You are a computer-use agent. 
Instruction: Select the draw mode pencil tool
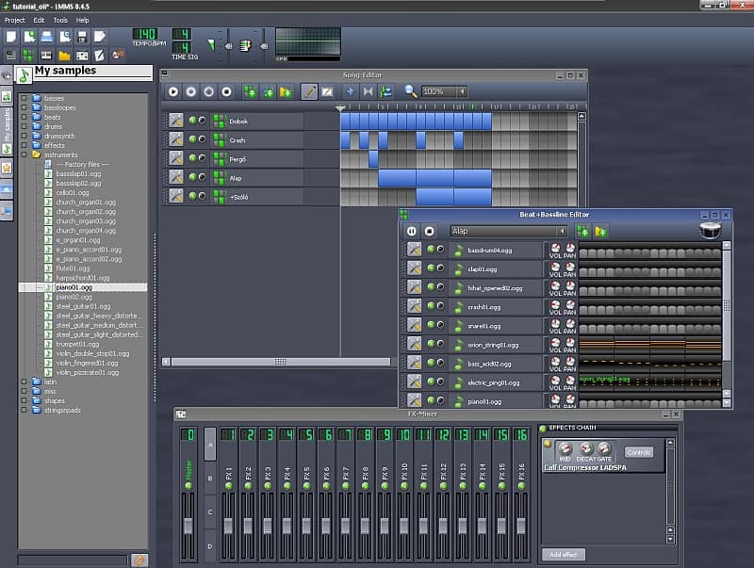click(x=308, y=91)
